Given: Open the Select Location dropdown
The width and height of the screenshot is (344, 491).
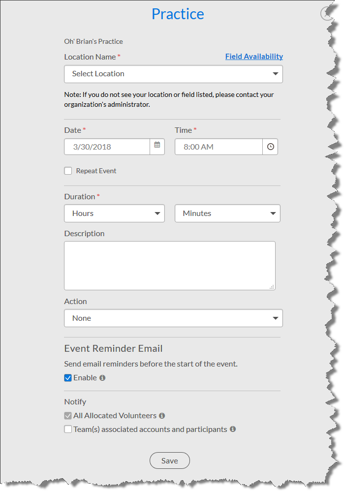Looking at the screenshot, I should (x=173, y=74).
